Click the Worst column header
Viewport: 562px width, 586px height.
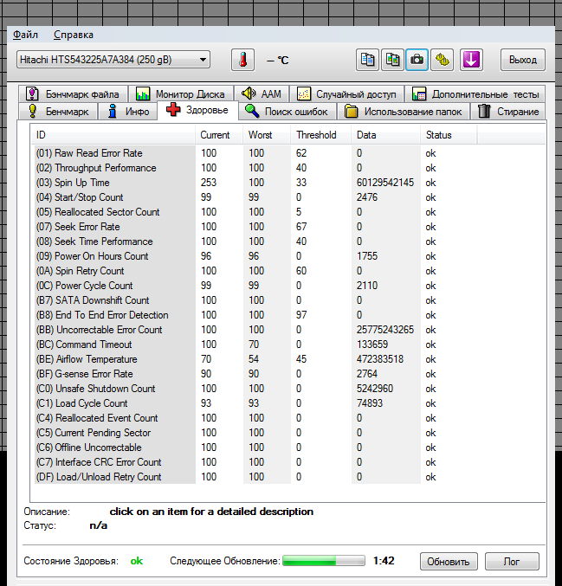267,135
